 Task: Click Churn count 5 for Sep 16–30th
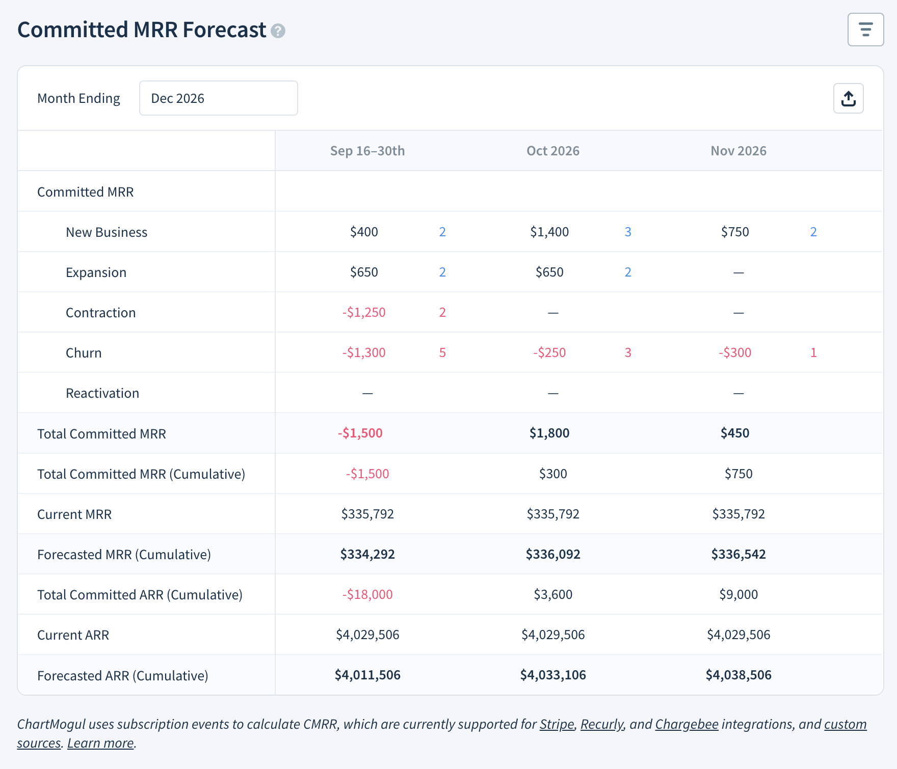click(x=442, y=352)
